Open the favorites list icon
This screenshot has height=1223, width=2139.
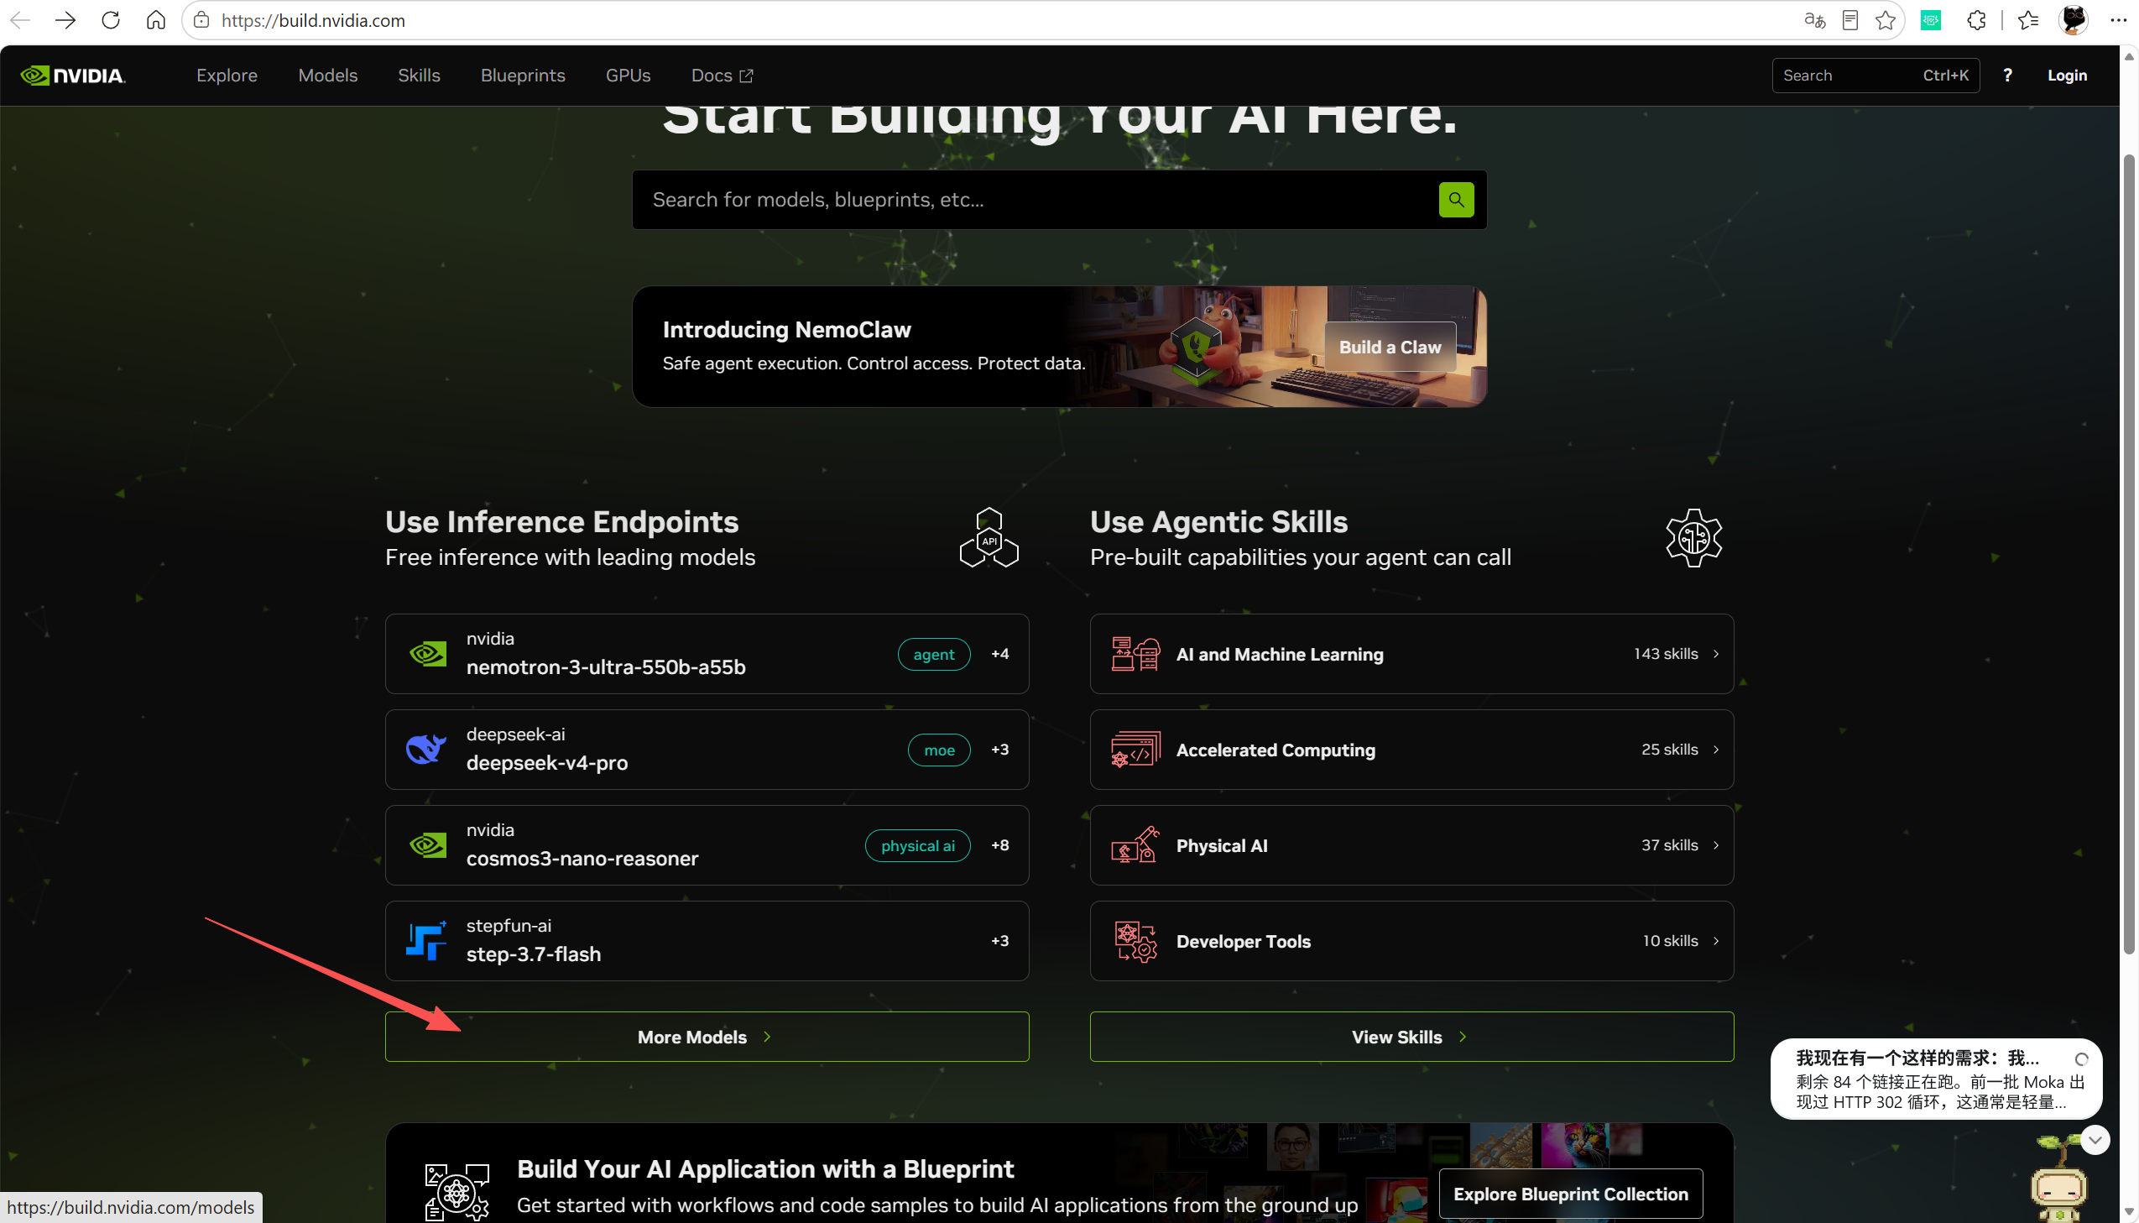(2028, 20)
